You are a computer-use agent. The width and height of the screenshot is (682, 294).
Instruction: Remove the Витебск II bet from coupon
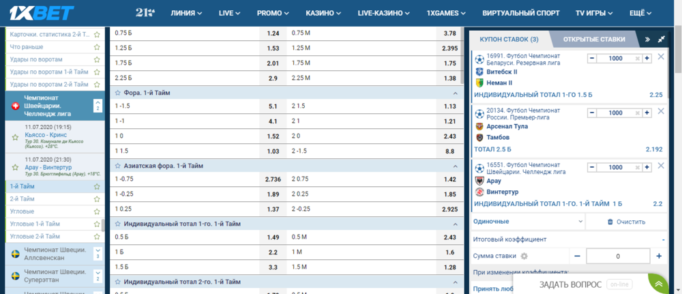[661, 57]
